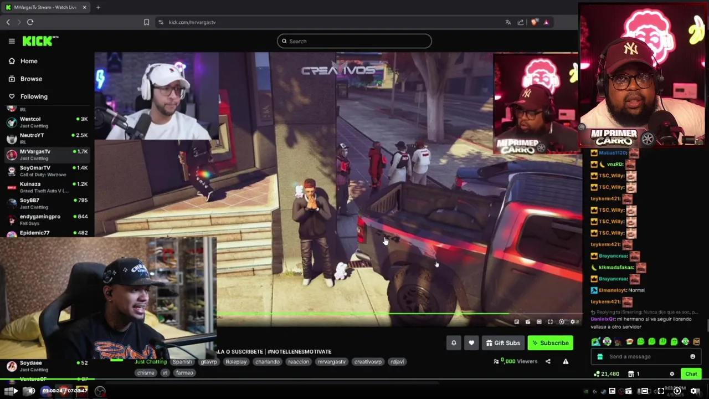Screen dimensions: 709x399
Task: Select the gtavrp tag
Action: [209, 362]
